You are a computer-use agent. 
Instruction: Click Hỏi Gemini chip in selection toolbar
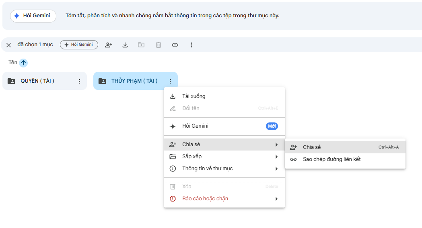coord(79,45)
